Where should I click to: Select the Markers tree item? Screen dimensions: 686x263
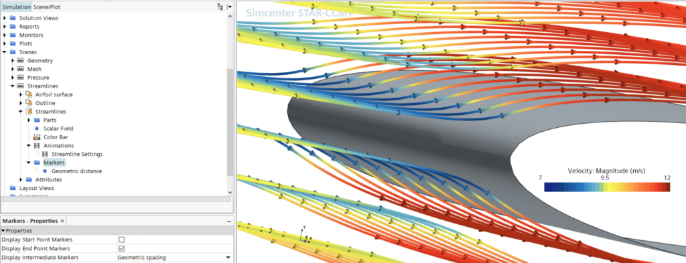point(54,163)
